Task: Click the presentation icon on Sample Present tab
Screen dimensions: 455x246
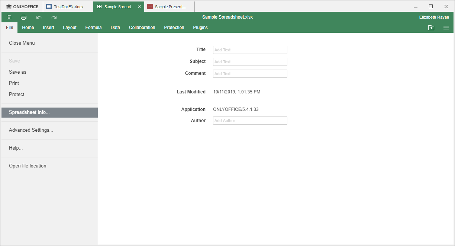Action: (150, 6)
